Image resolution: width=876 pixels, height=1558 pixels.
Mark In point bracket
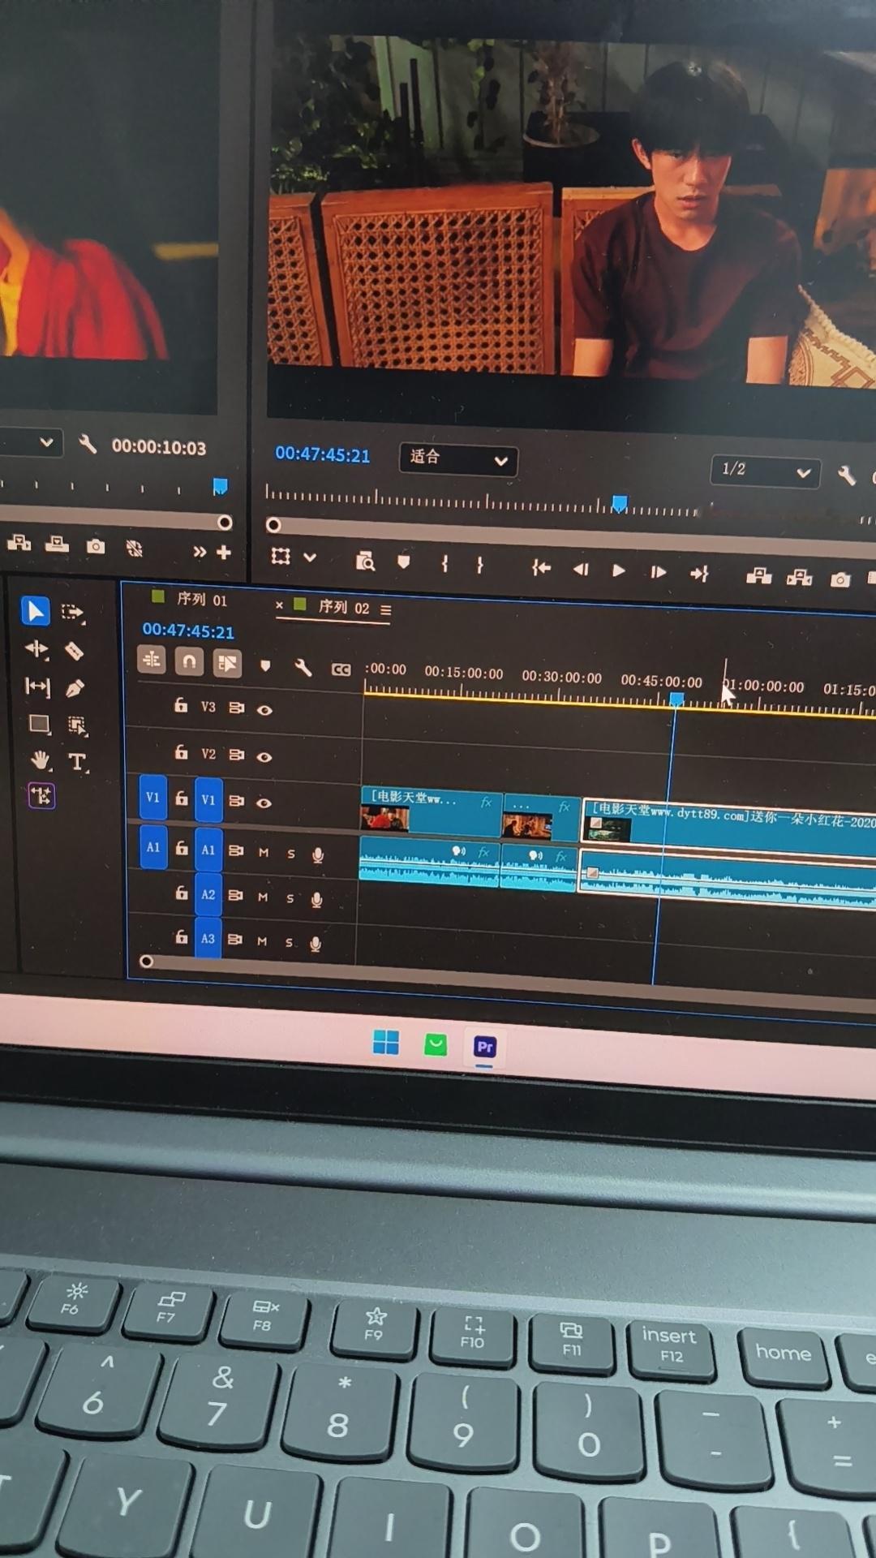(444, 564)
